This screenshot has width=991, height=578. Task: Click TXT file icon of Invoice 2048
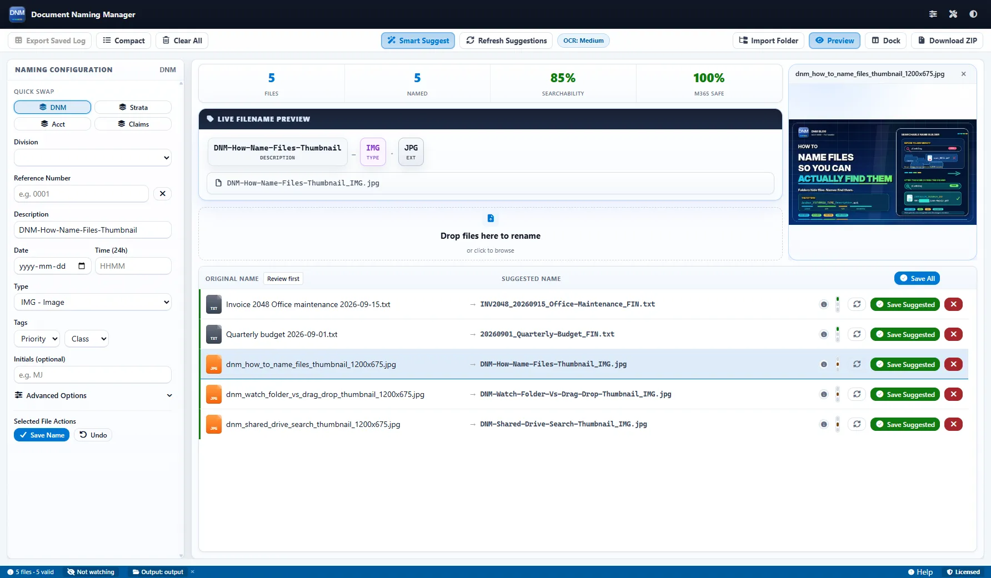point(214,304)
